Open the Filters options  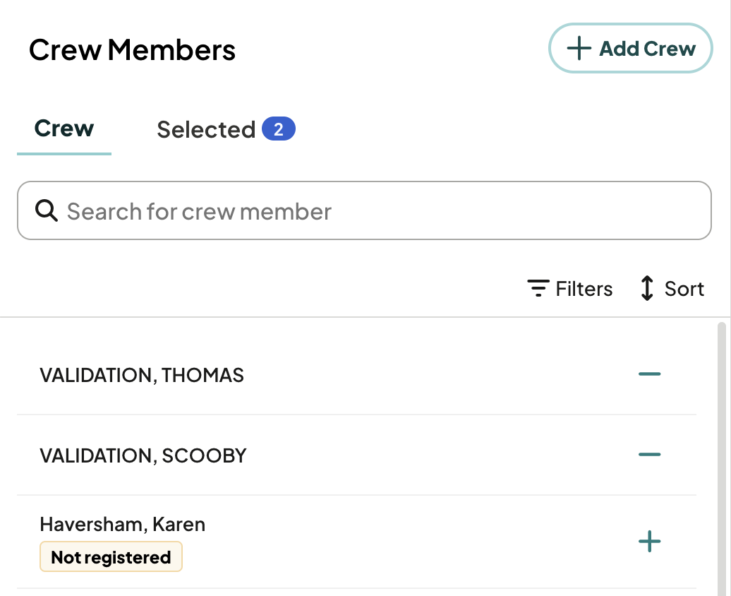coord(569,288)
